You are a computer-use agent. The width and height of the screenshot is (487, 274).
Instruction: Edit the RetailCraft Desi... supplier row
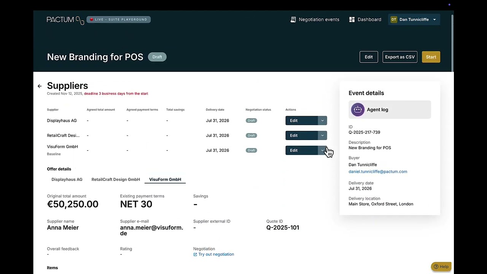(x=302, y=135)
